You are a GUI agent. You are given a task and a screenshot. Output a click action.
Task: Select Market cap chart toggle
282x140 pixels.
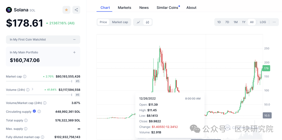point(120,22)
